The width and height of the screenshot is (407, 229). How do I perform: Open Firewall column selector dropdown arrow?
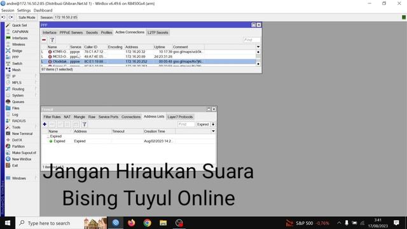pyautogui.click(x=213, y=132)
